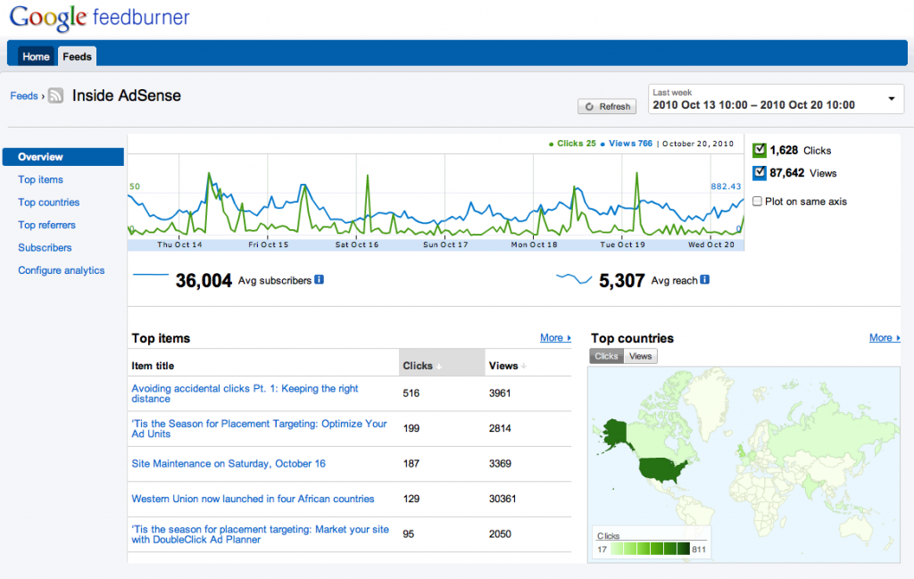Click the RSS feed icon beside Inside AdSense
Screen dimensions: 914x579
55,95
